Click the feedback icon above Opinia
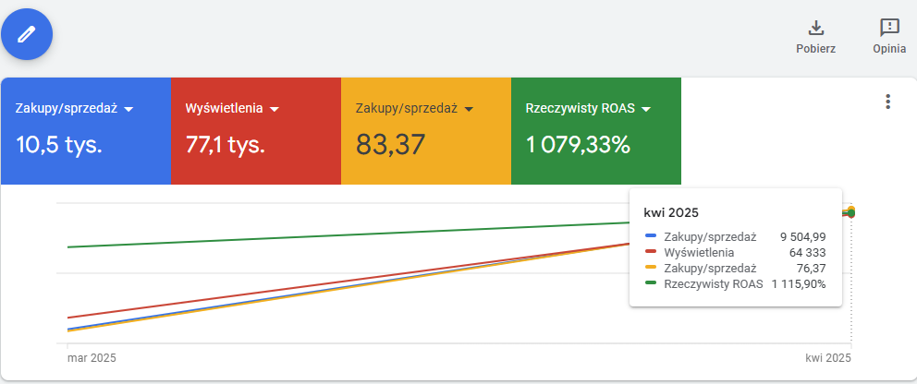 [888, 27]
